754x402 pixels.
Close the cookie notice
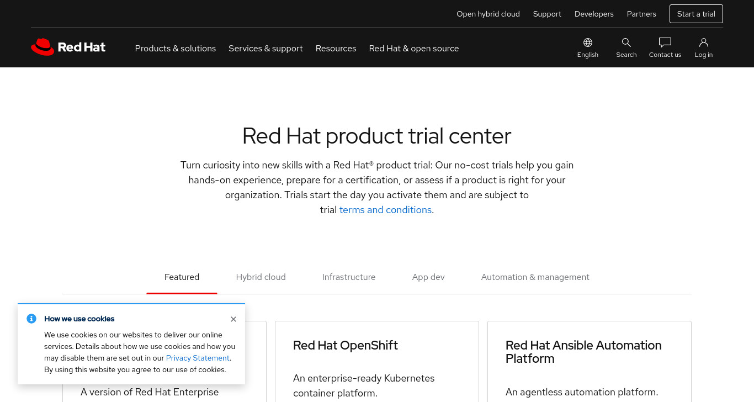[x=233, y=319]
